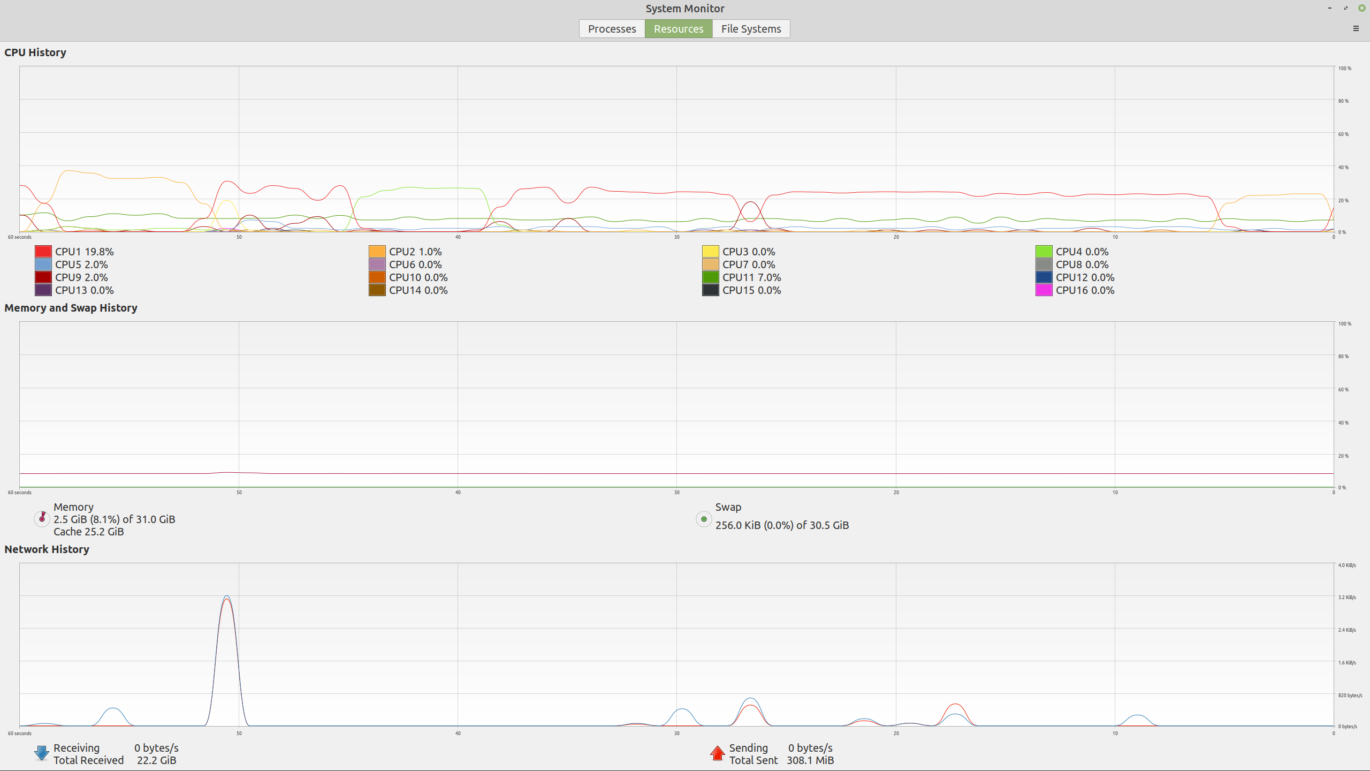The image size is (1370, 771).
Task: Open the hamburger menu button
Action: [x=1356, y=28]
